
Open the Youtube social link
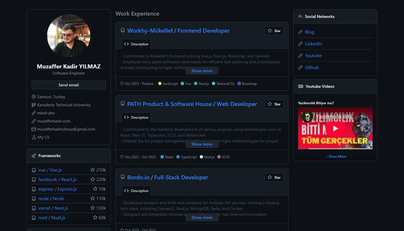pos(313,56)
